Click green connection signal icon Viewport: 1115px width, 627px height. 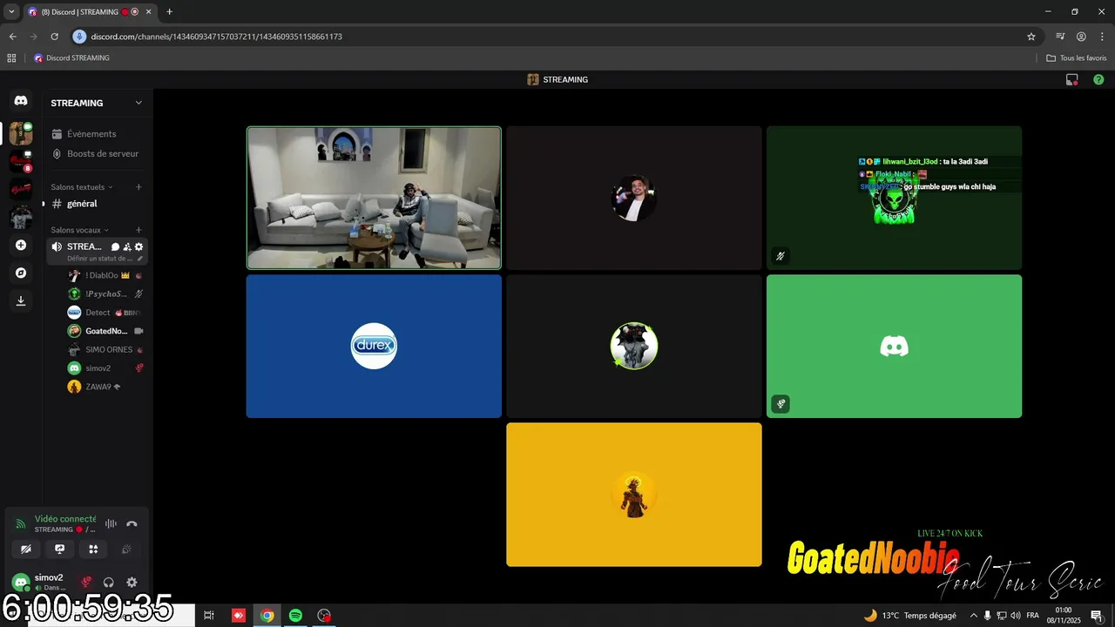tap(21, 524)
